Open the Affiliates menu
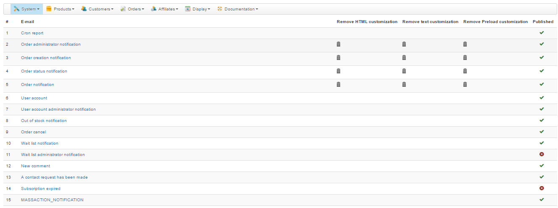This screenshot has height=208, width=558. [164, 9]
